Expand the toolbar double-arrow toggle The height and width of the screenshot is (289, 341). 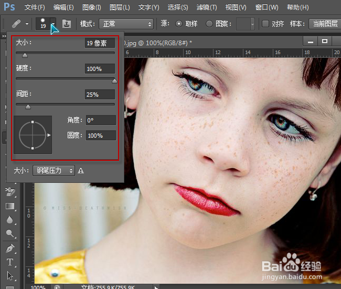coord(4,36)
